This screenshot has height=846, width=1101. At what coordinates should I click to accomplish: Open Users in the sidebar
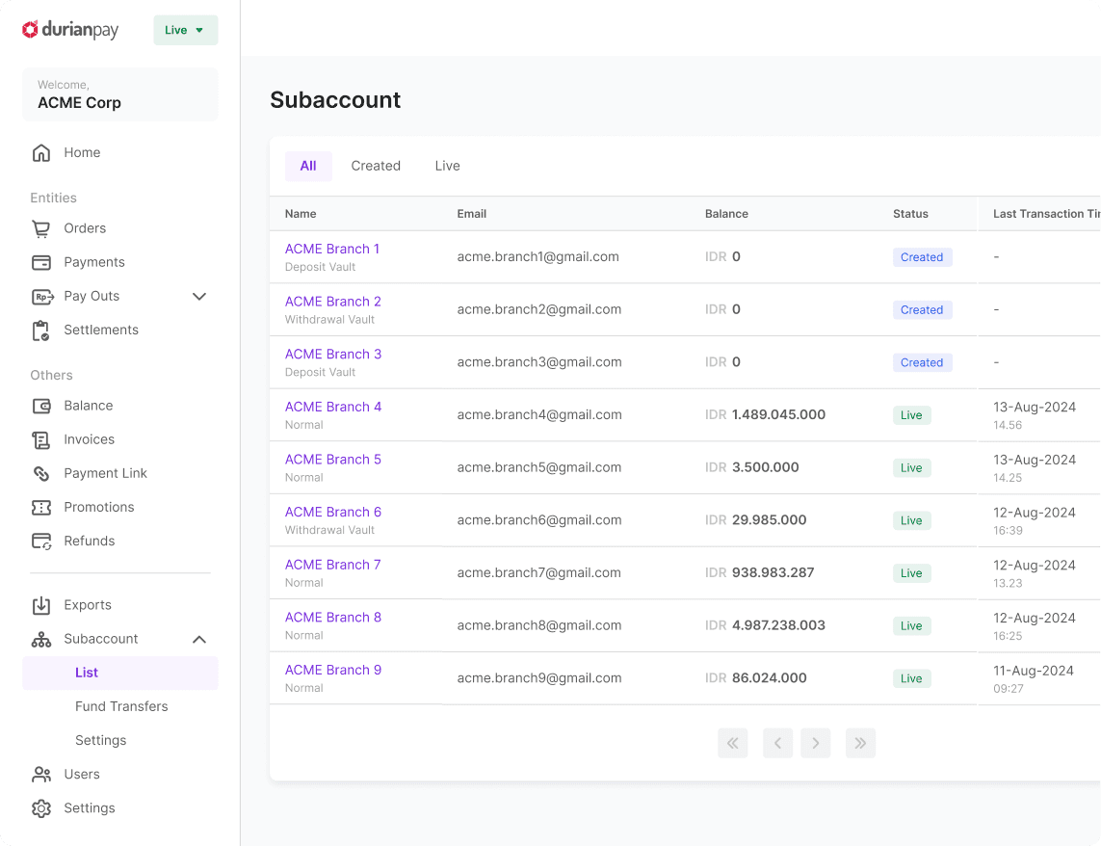coord(82,774)
